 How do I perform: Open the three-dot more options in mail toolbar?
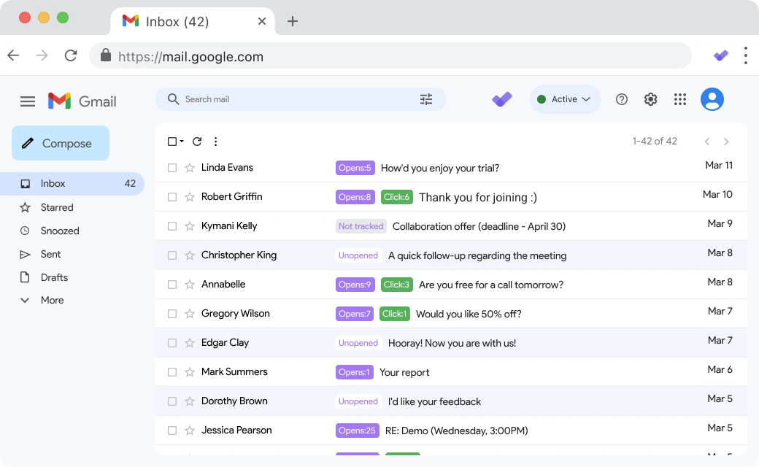pyautogui.click(x=215, y=142)
